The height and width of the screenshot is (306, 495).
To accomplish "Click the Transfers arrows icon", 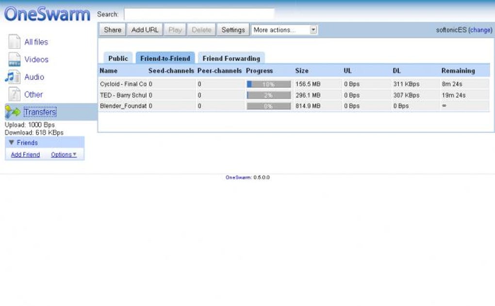I will (x=13, y=112).
